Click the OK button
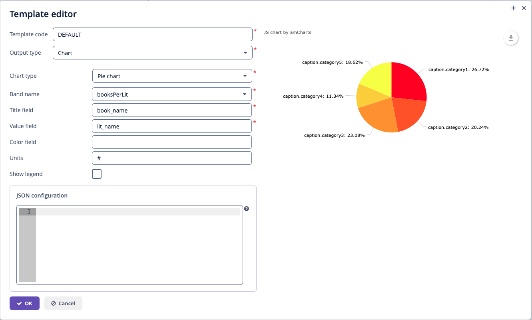This screenshot has width=532, height=320. (x=24, y=303)
